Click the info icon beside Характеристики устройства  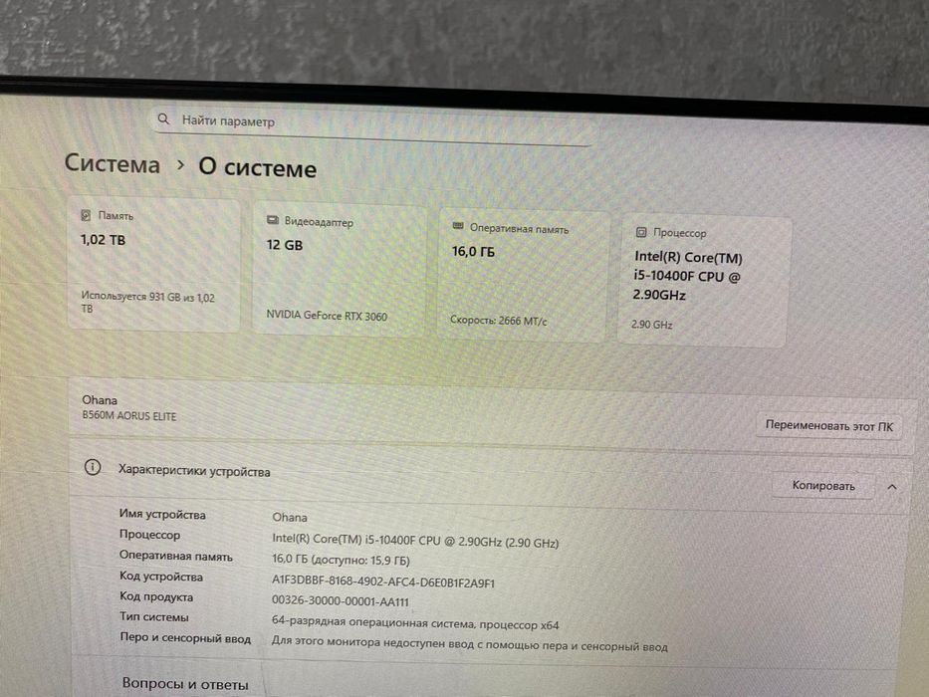(93, 467)
